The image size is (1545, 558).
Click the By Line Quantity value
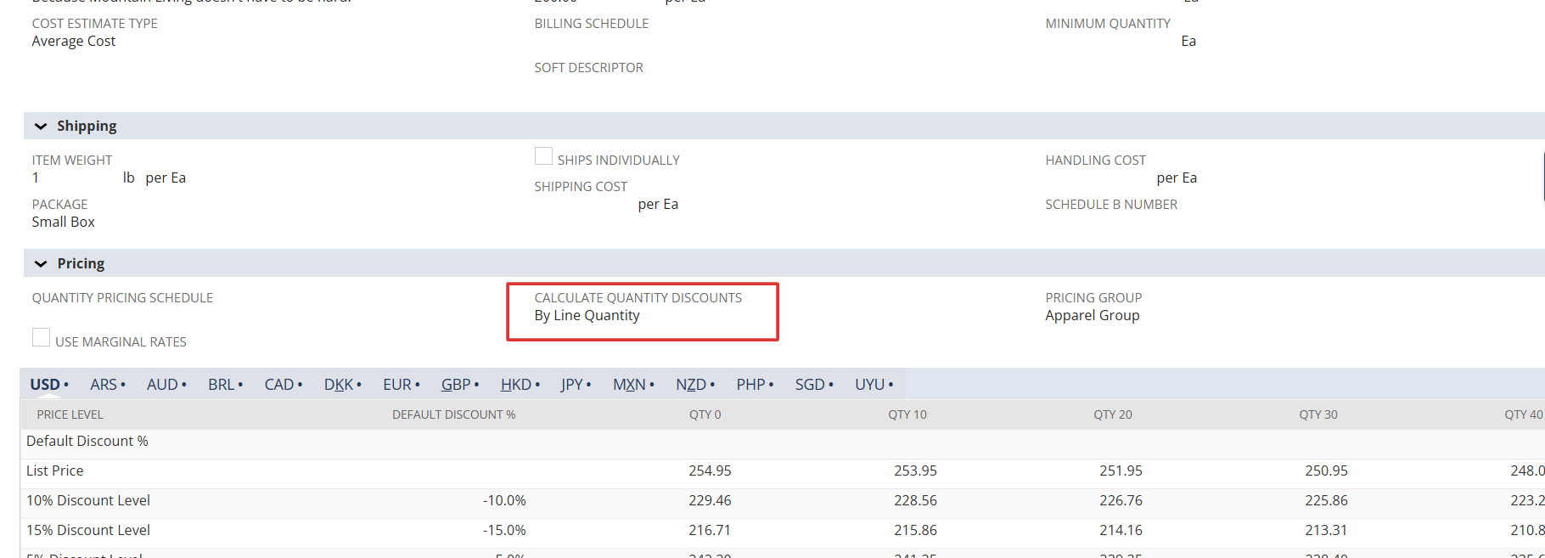click(587, 316)
